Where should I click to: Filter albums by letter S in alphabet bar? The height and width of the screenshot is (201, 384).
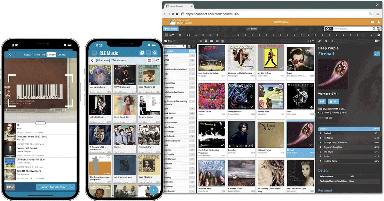pyautogui.click(x=322, y=35)
